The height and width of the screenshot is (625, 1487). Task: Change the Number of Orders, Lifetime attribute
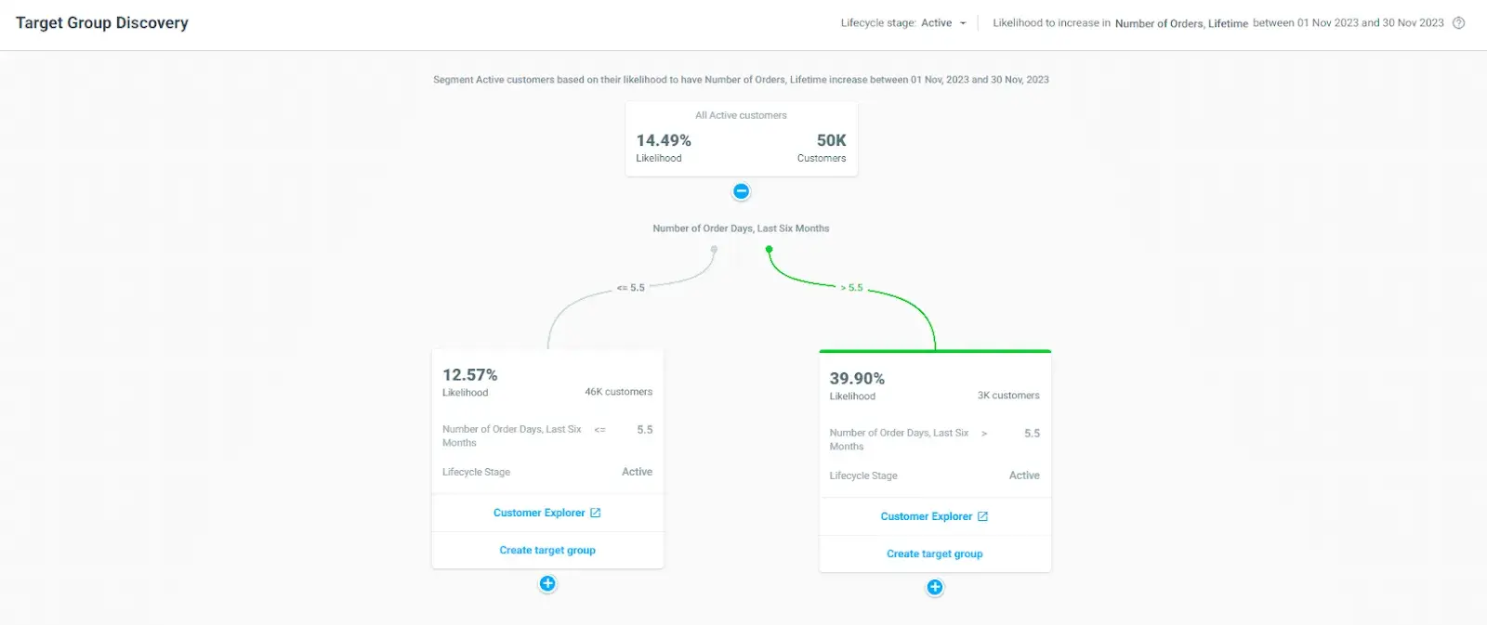[1180, 23]
